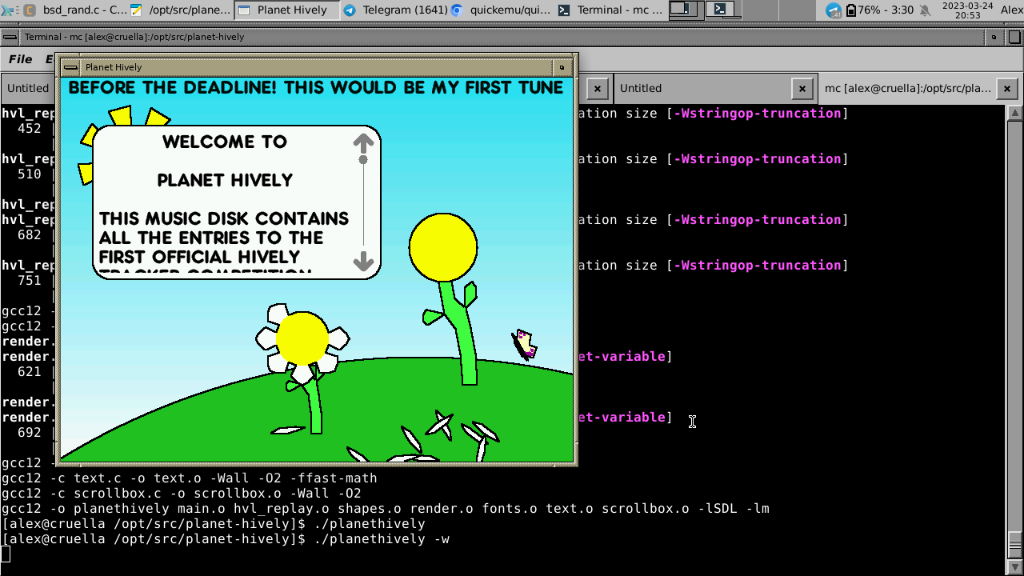Click the butterfly in the Planet Hively scene
This screenshot has height=576, width=1024.
tap(524, 345)
